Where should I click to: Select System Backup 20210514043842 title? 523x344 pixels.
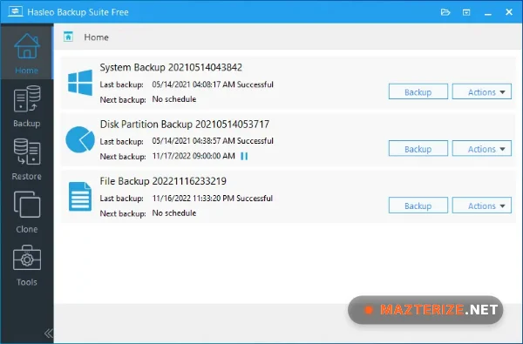tap(171, 67)
